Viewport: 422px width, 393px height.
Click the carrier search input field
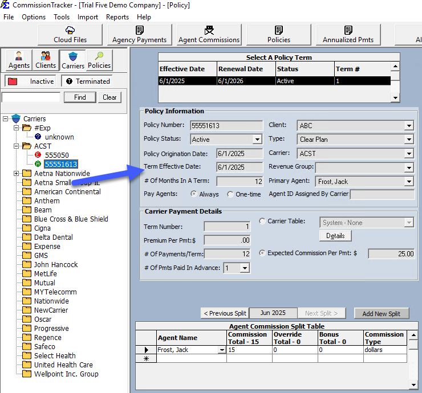[31, 97]
